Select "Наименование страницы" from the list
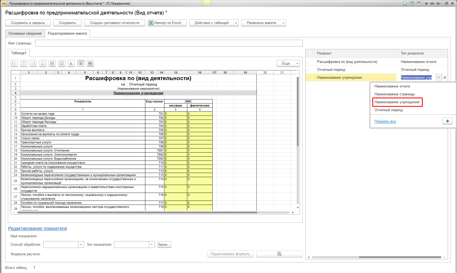 tap(394, 94)
